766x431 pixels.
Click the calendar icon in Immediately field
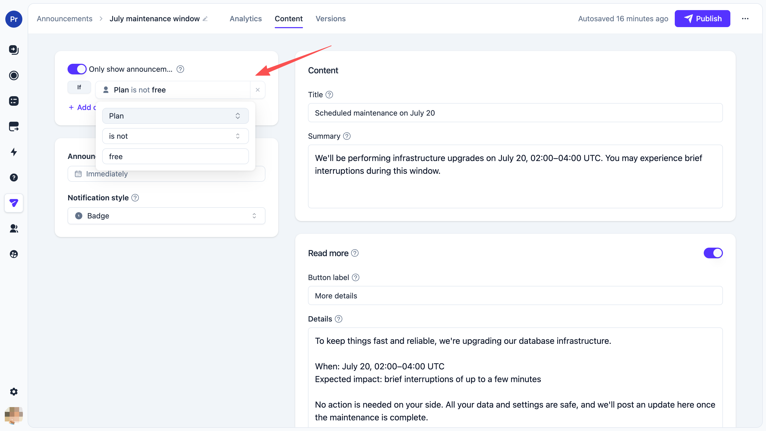78,174
